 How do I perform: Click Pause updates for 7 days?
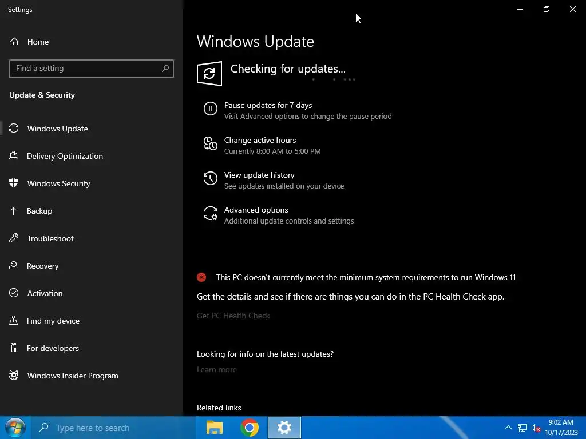click(x=268, y=105)
